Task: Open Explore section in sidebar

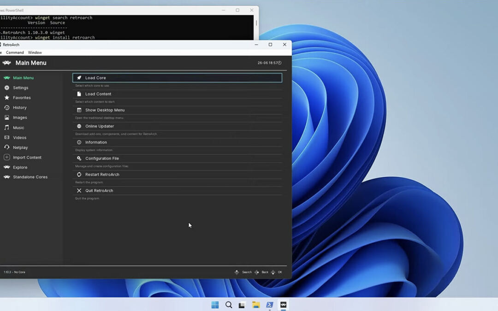Action: point(20,167)
